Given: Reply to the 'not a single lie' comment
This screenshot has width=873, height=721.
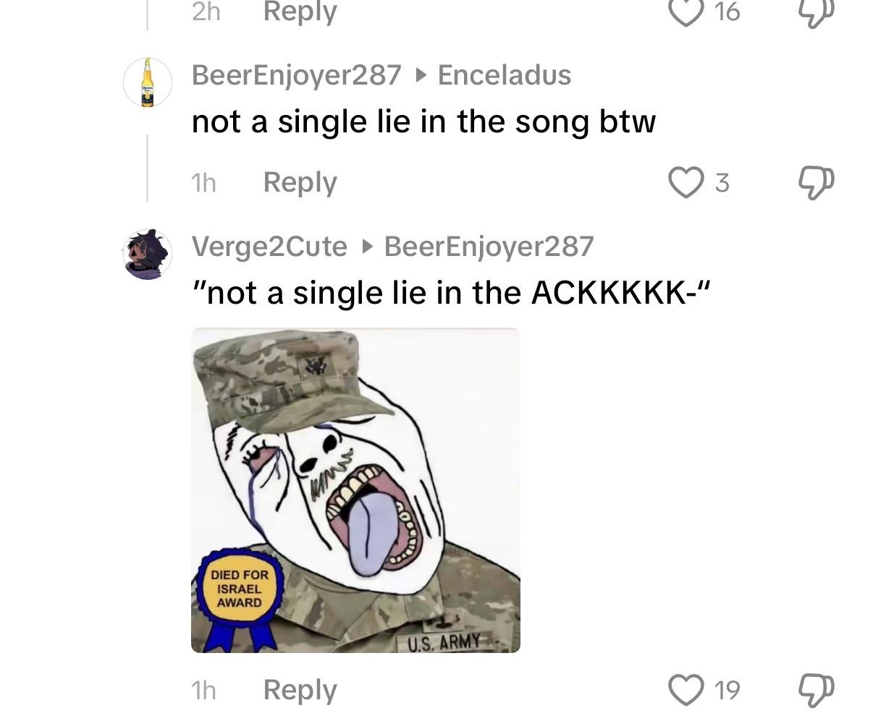Looking at the screenshot, I should (x=300, y=182).
